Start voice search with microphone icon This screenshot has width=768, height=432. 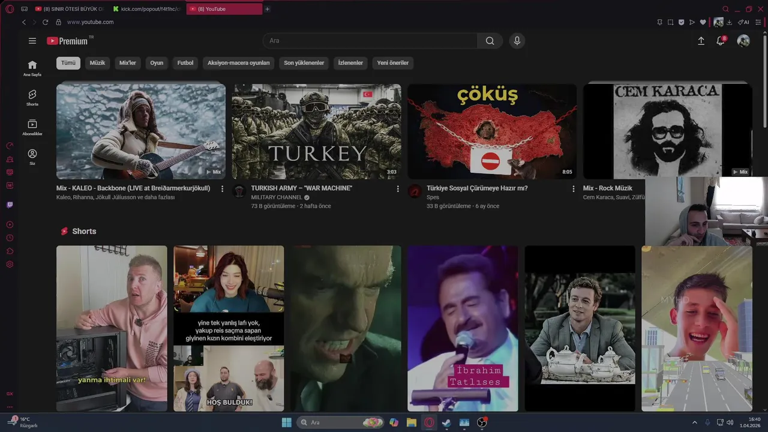point(517,41)
